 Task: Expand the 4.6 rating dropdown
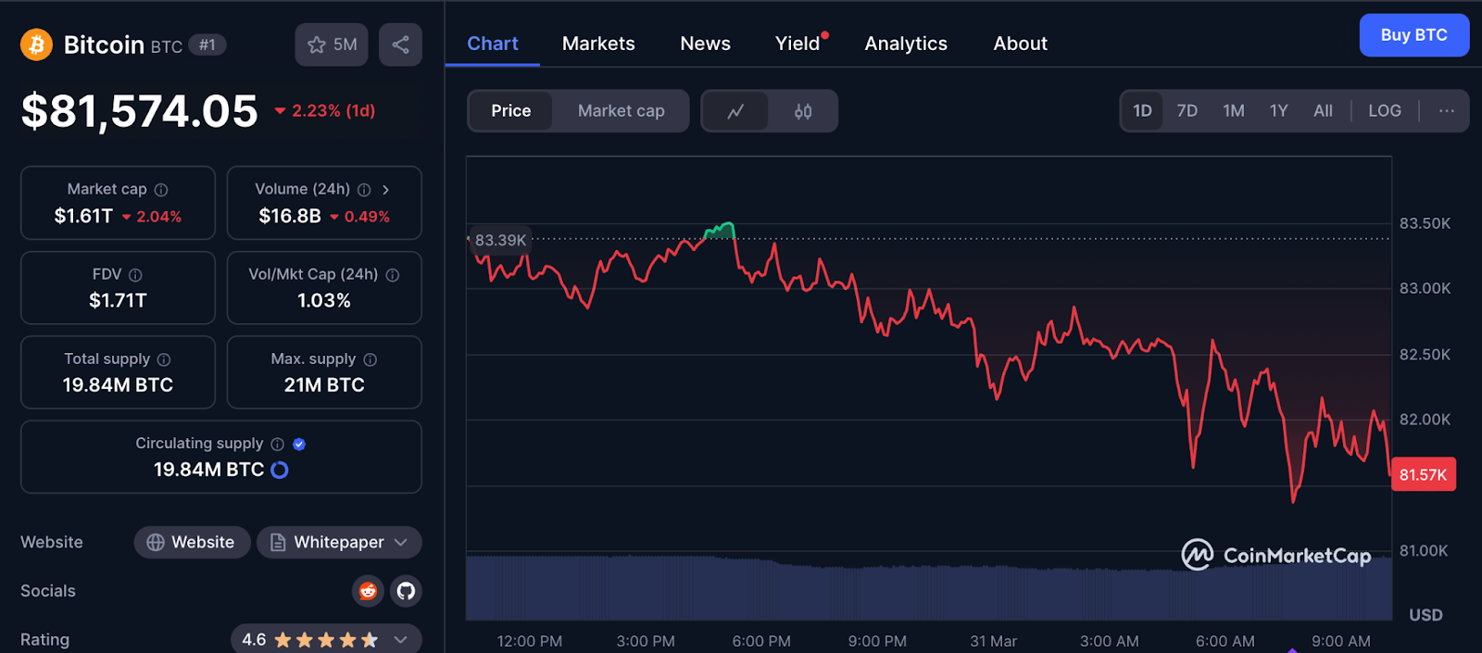(x=400, y=639)
